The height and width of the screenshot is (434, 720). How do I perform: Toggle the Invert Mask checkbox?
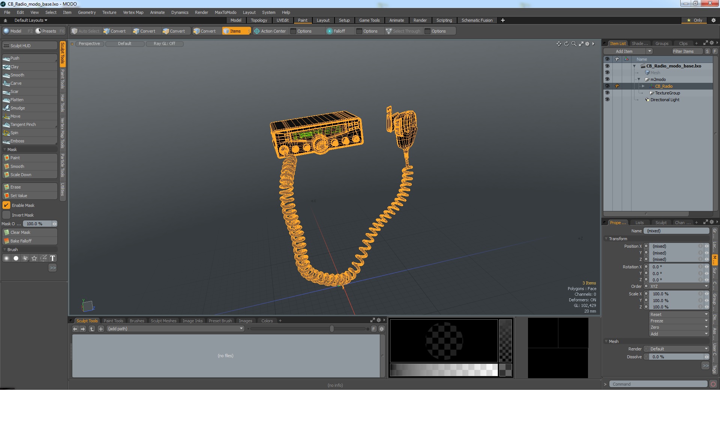[6, 215]
